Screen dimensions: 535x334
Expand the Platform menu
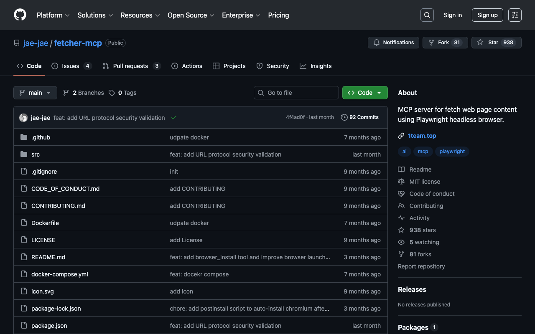tap(53, 15)
